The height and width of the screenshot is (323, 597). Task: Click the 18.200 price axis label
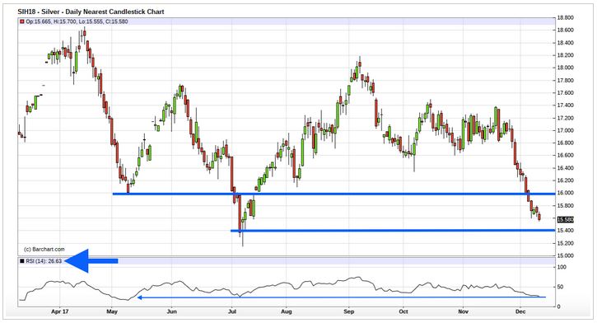click(x=566, y=55)
